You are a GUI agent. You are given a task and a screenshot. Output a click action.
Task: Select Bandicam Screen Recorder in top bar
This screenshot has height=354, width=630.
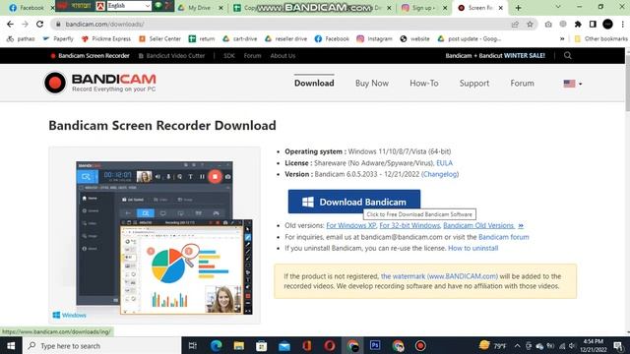pos(90,55)
